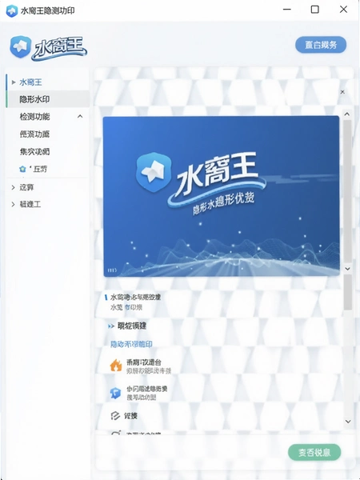360x480 pixels.
Task: Expand the first collapsed sidebar group below the divider
Action: click(x=13, y=187)
